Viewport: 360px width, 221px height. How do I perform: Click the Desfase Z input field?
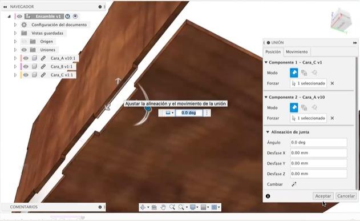318,174
